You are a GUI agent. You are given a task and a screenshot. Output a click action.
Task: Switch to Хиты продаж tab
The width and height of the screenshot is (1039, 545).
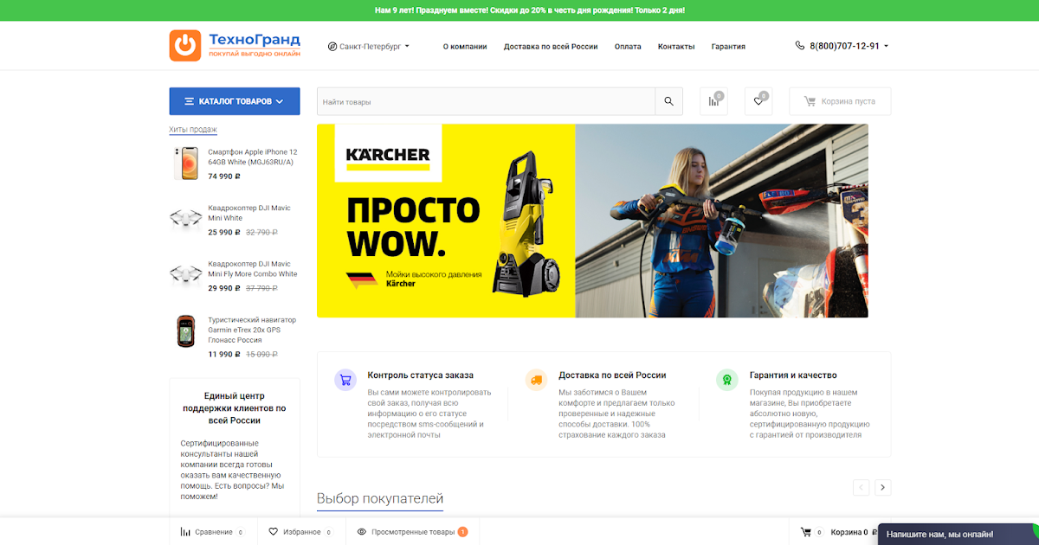pos(193,130)
